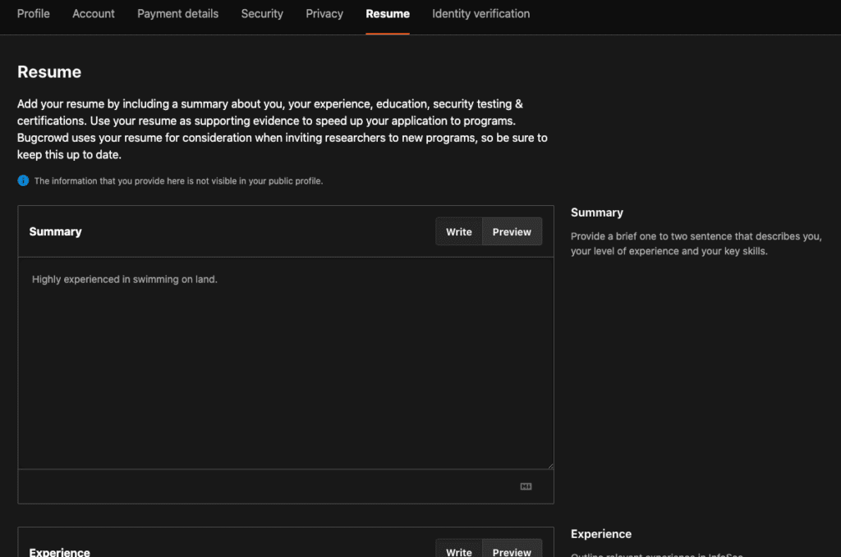Switch to the Account tab
This screenshot has height=557, width=841.
[x=94, y=14]
